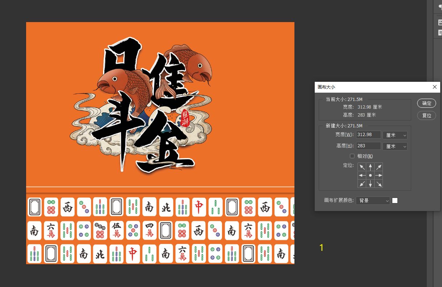This screenshot has width=442, height=287.
Task: Click the 新建大小: 271.5M heading text
Action: 344,126
